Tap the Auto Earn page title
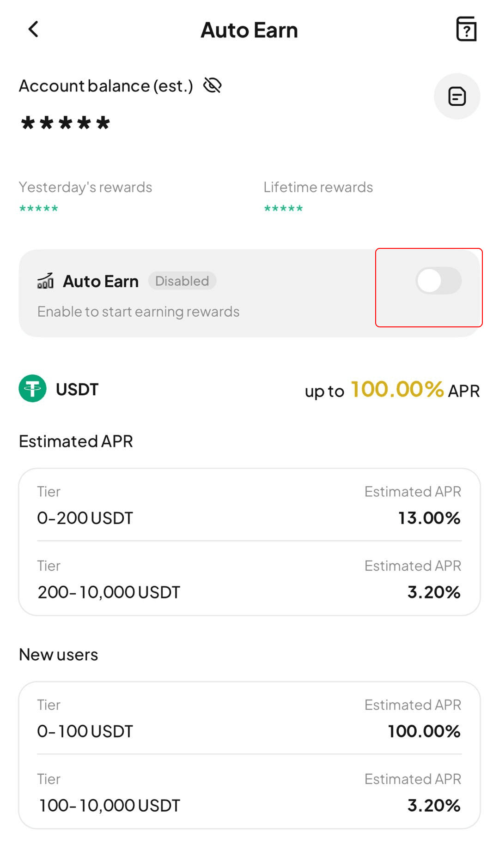499x856 pixels. pyautogui.click(x=249, y=30)
